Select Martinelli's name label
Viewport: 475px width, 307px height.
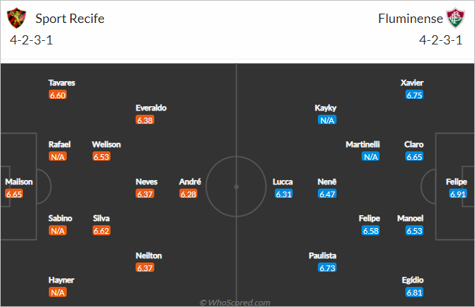362,144
